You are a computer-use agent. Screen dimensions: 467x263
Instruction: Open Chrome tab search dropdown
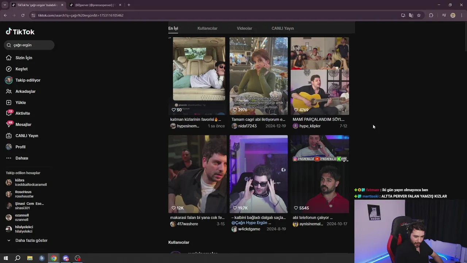(5, 5)
